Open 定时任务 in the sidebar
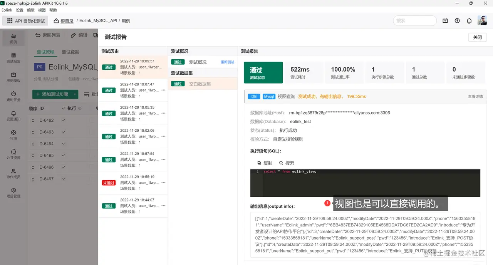493x265 pixels. coord(13,96)
